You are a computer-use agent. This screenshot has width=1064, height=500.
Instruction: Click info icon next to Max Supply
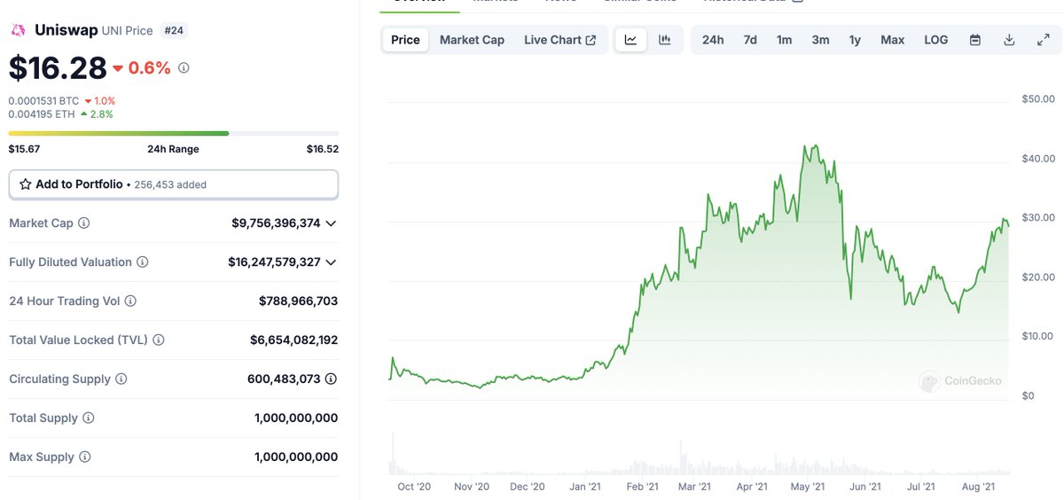coord(85,457)
